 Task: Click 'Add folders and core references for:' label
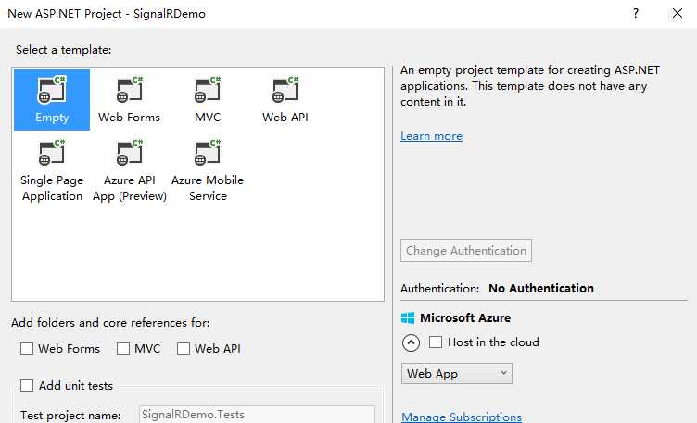coord(110,323)
